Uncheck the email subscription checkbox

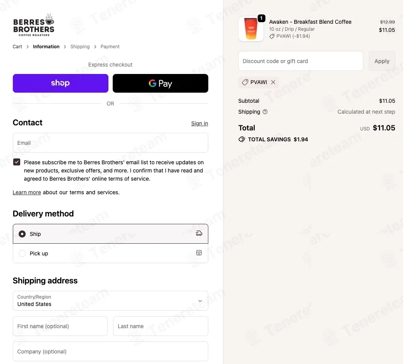click(17, 162)
